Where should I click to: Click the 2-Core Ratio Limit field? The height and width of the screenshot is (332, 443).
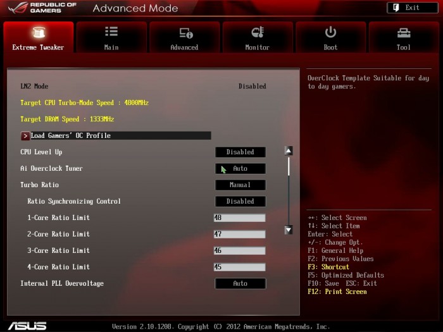[240, 234]
